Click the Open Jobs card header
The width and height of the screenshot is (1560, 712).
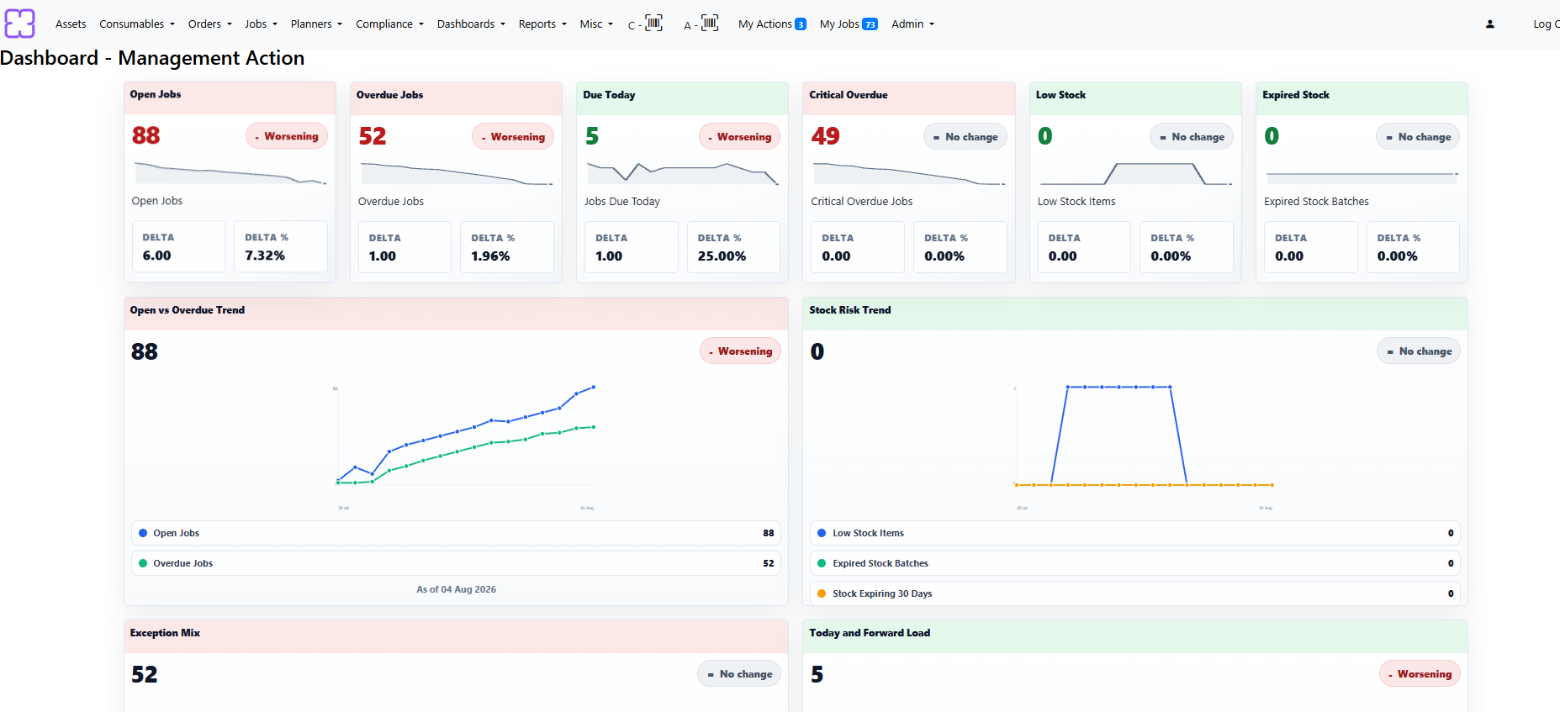(230, 98)
